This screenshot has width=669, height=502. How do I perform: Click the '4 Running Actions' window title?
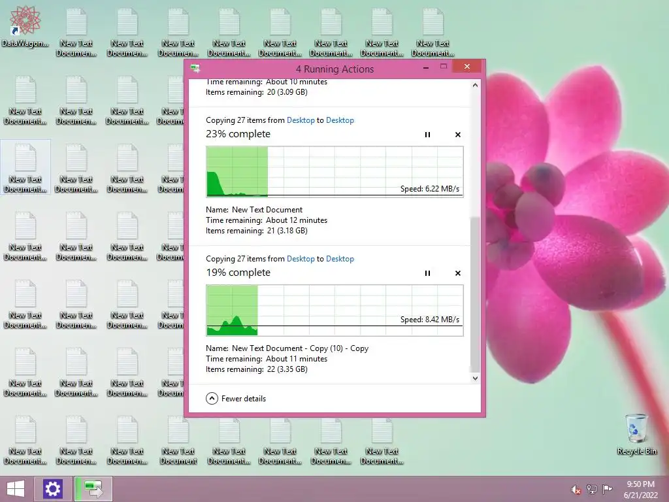pyautogui.click(x=335, y=69)
